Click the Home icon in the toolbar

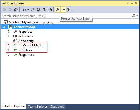point(16,10)
